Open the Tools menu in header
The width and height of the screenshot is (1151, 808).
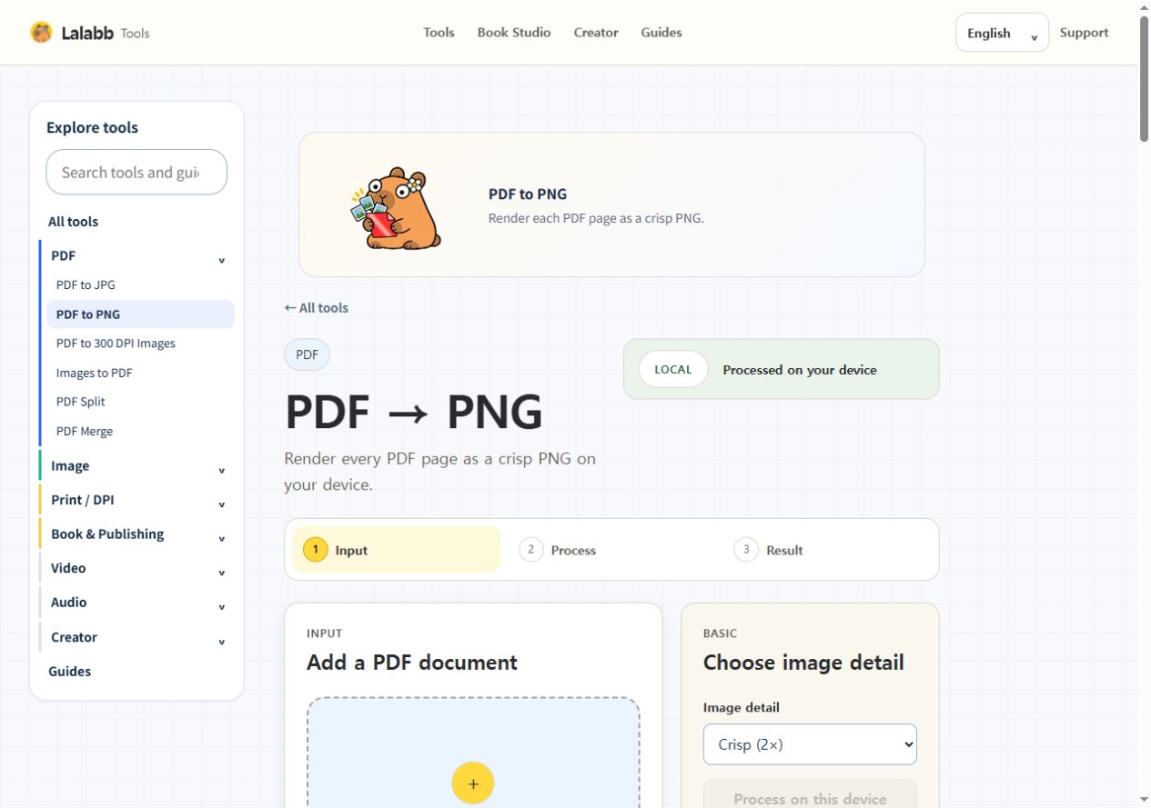[439, 33]
